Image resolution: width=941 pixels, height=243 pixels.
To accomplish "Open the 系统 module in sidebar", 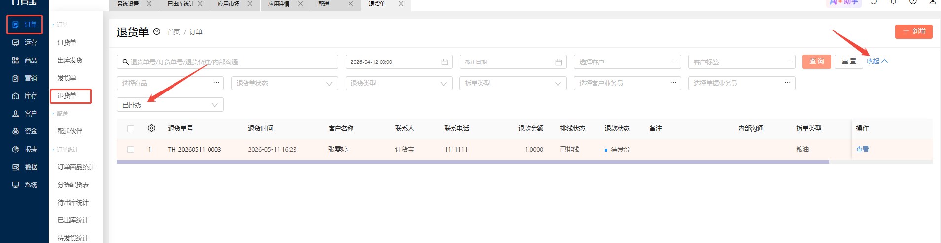I will click(25, 185).
